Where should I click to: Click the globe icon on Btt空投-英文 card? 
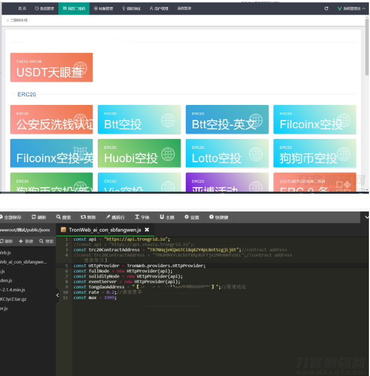pos(256,121)
